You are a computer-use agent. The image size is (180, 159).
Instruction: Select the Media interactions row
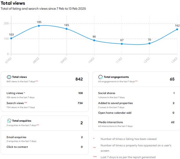110,122
